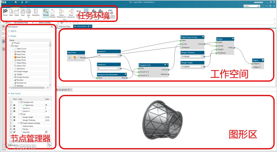Toggle visibility eye for Stringer Height

pos(14,117)
